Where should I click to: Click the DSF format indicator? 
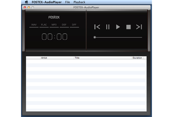[64, 25]
